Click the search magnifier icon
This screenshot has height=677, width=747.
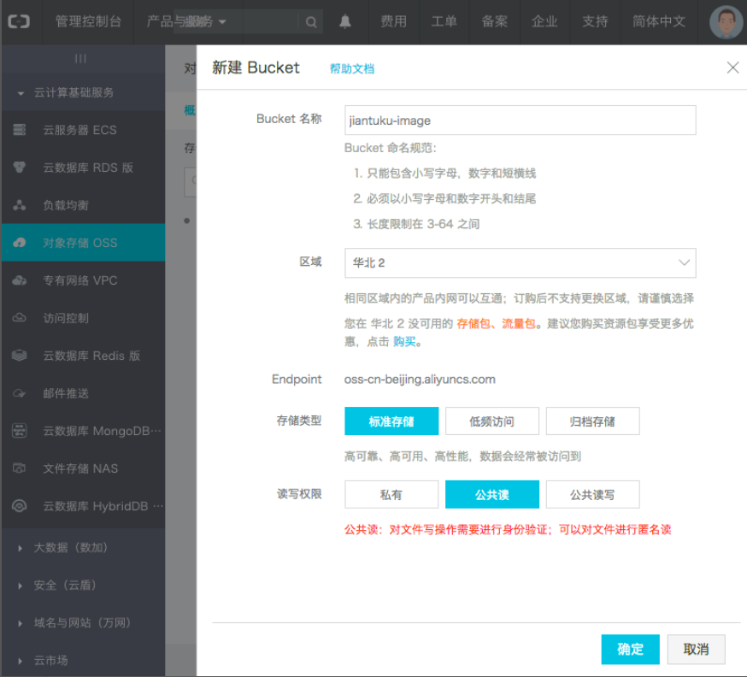click(x=311, y=22)
